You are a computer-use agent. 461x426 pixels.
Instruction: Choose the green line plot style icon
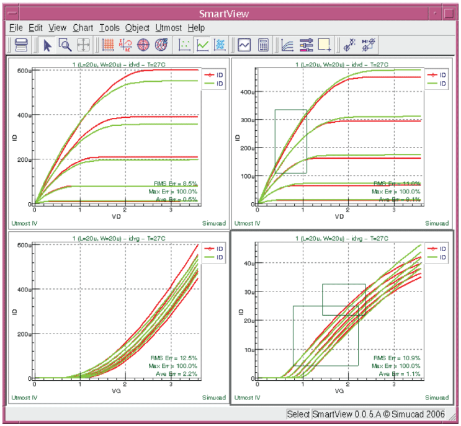point(202,45)
